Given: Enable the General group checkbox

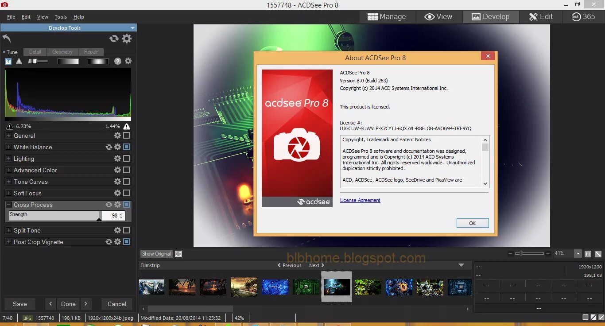Looking at the screenshot, I should [x=127, y=136].
